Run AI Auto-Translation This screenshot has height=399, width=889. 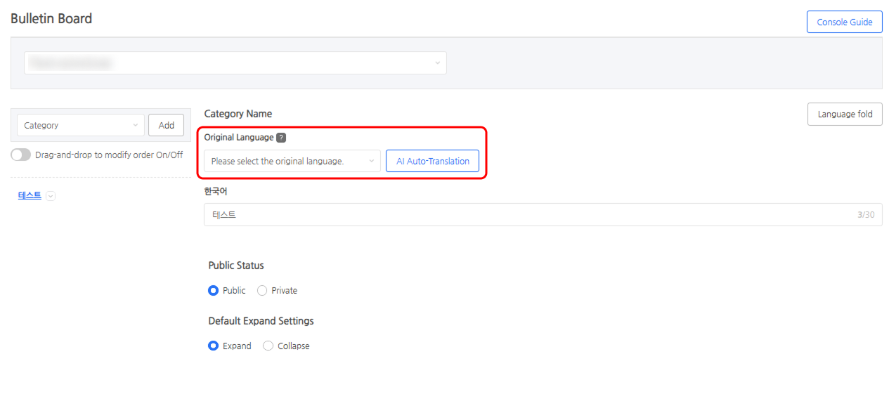tap(432, 161)
